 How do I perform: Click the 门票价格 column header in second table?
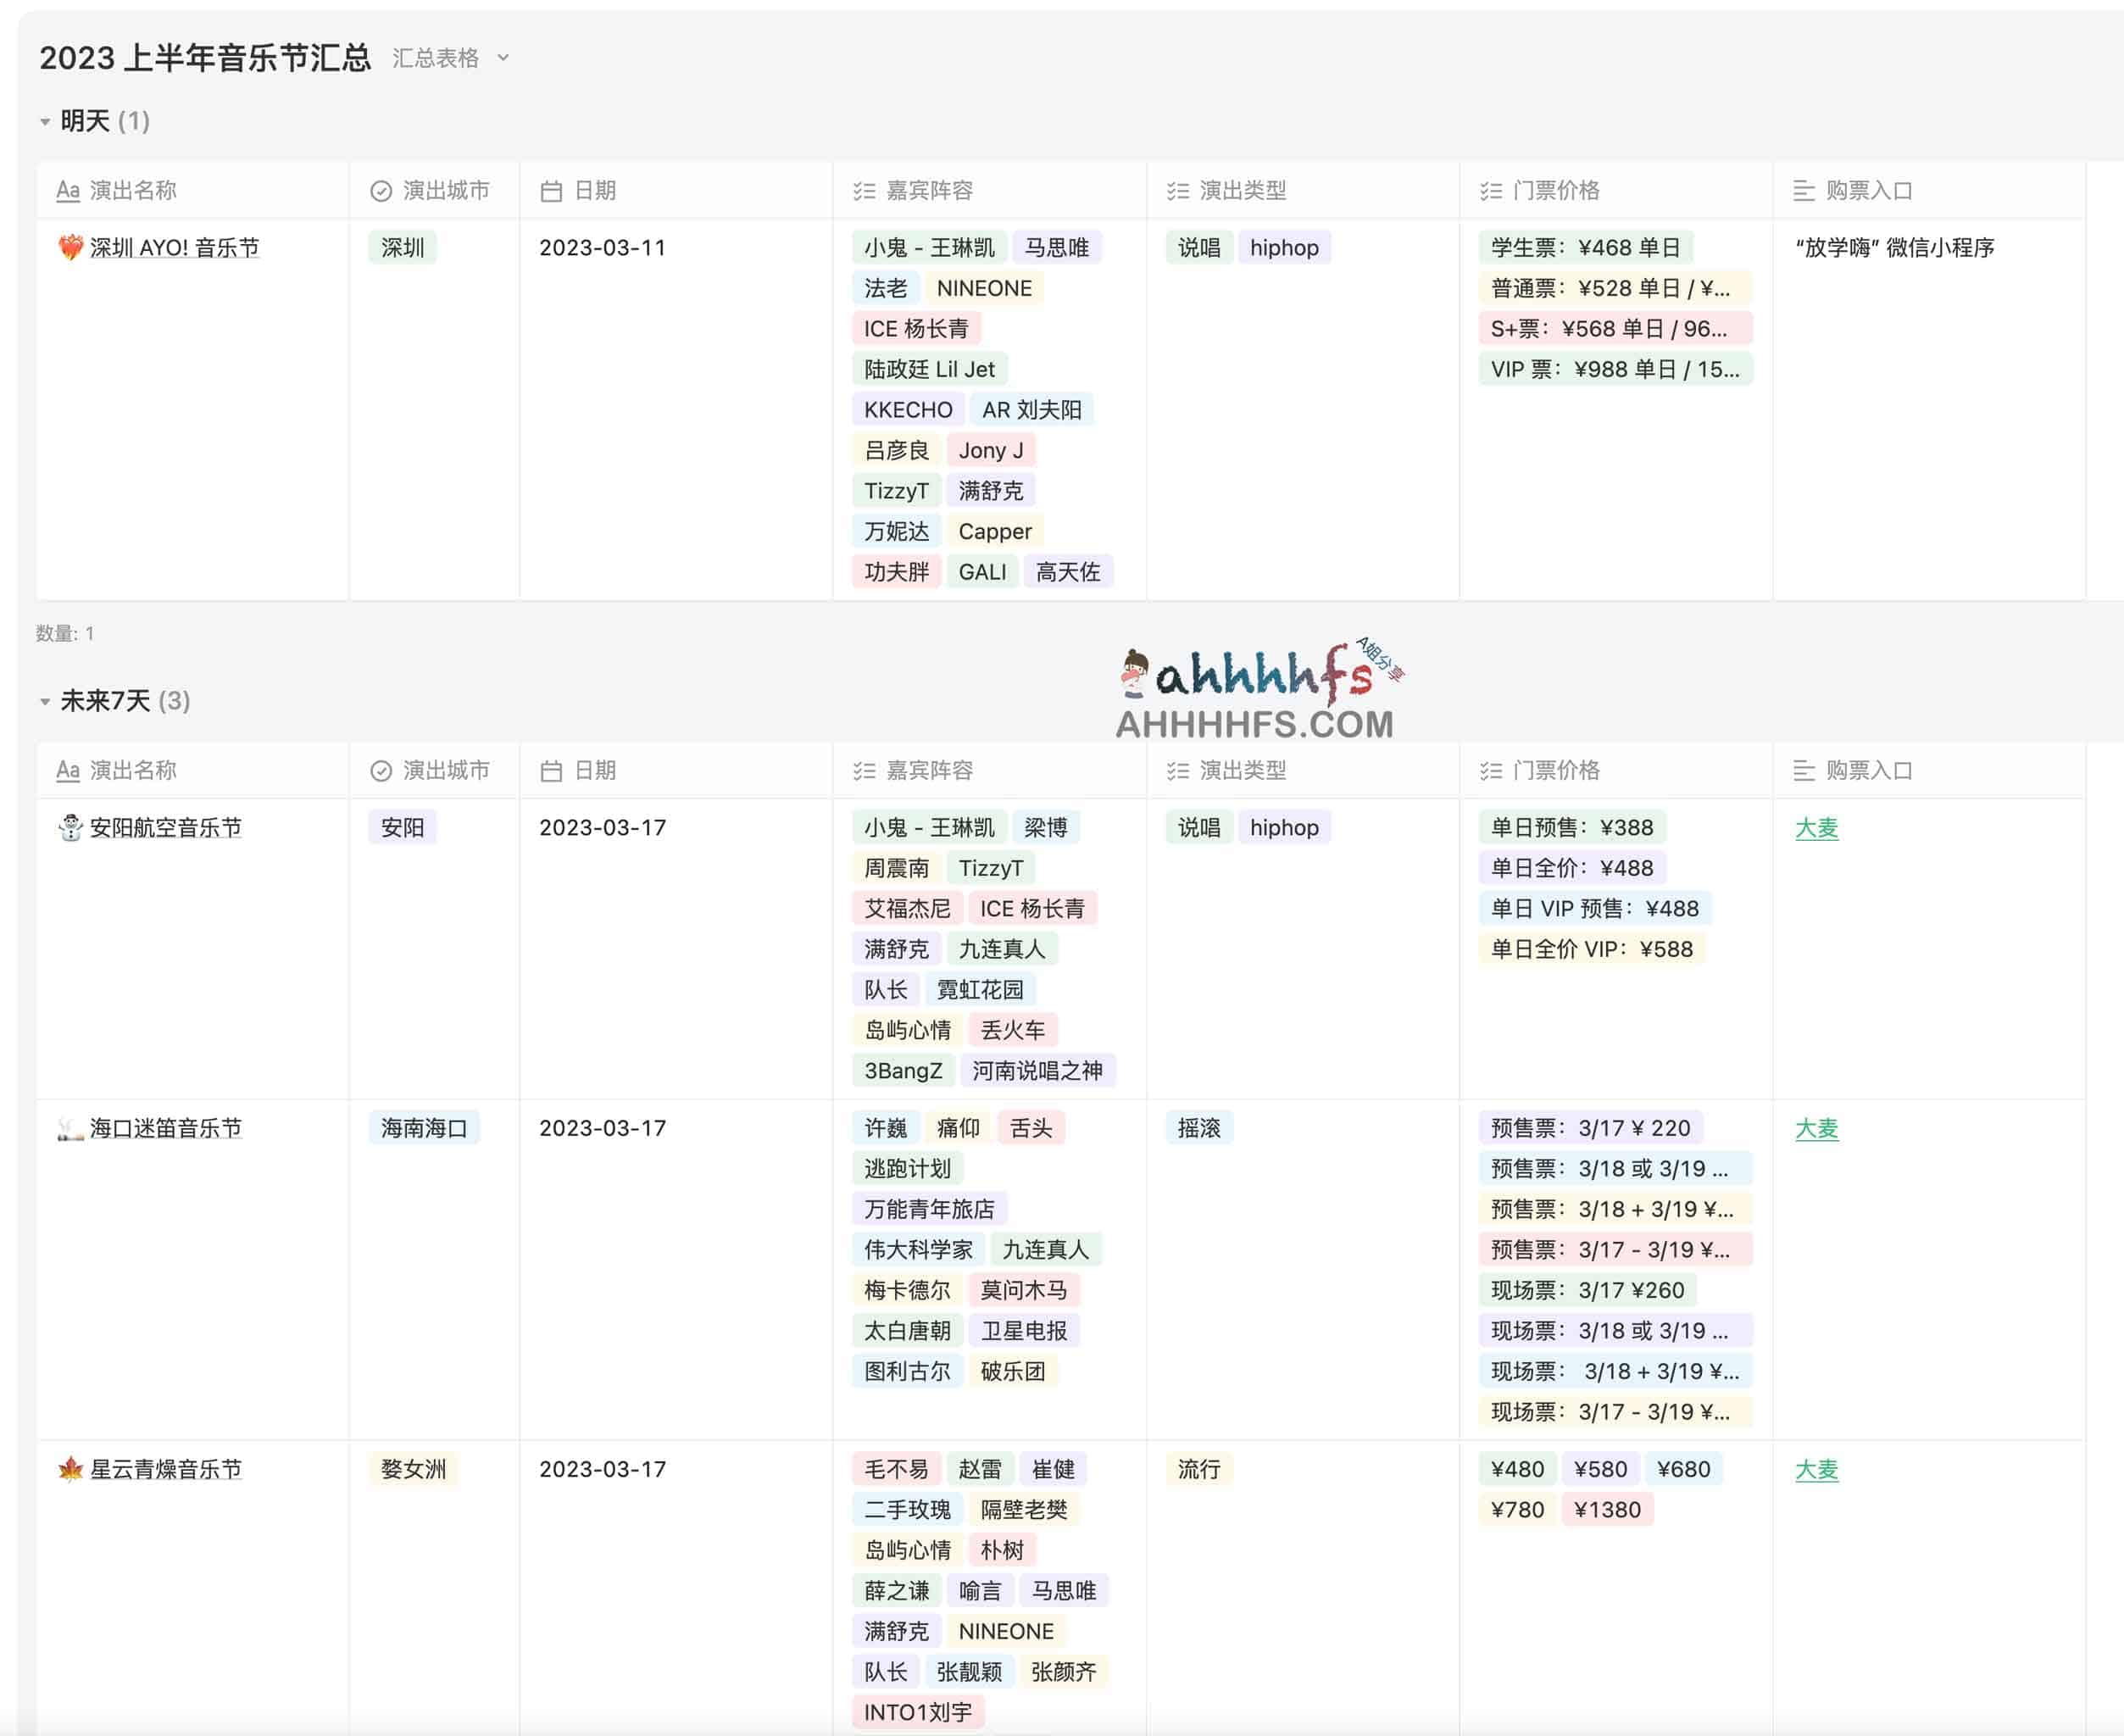(x=1555, y=771)
